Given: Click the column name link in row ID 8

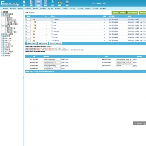Looking at the screenshot, I should [56, 40].
